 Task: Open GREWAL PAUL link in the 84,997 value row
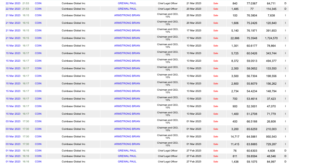127,162
